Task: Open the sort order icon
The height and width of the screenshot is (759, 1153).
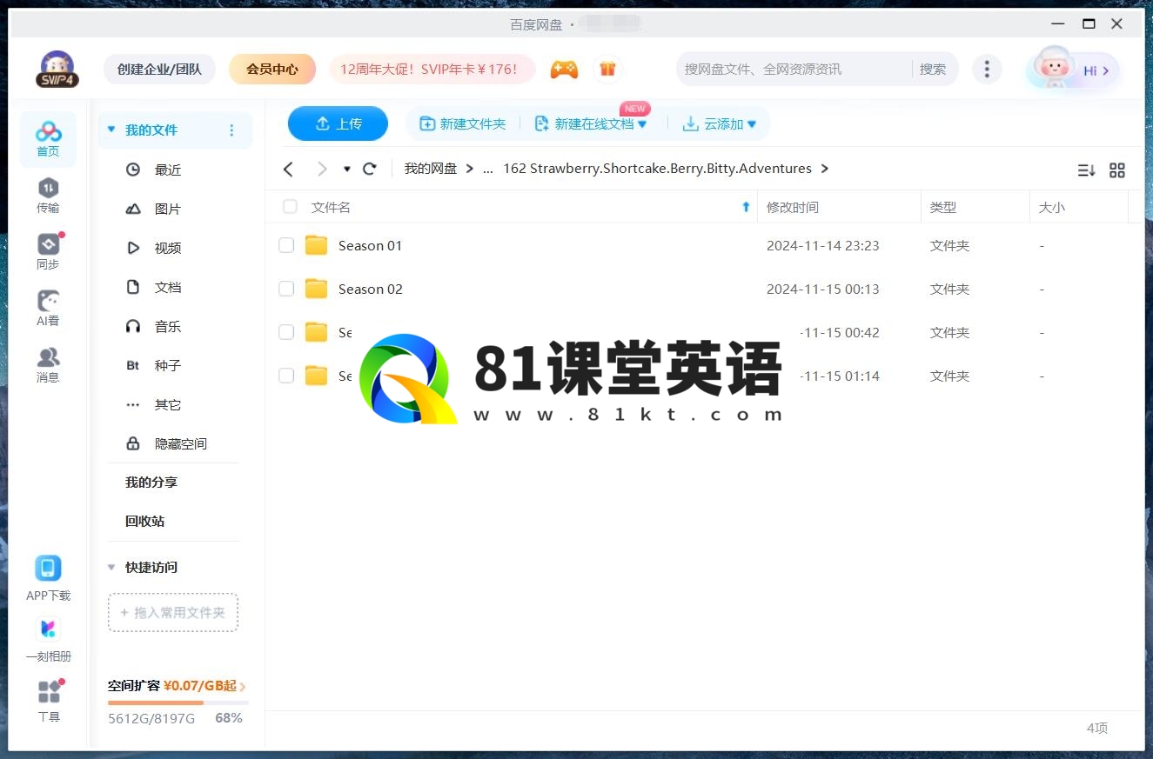Action: [x=1086, y=170]
